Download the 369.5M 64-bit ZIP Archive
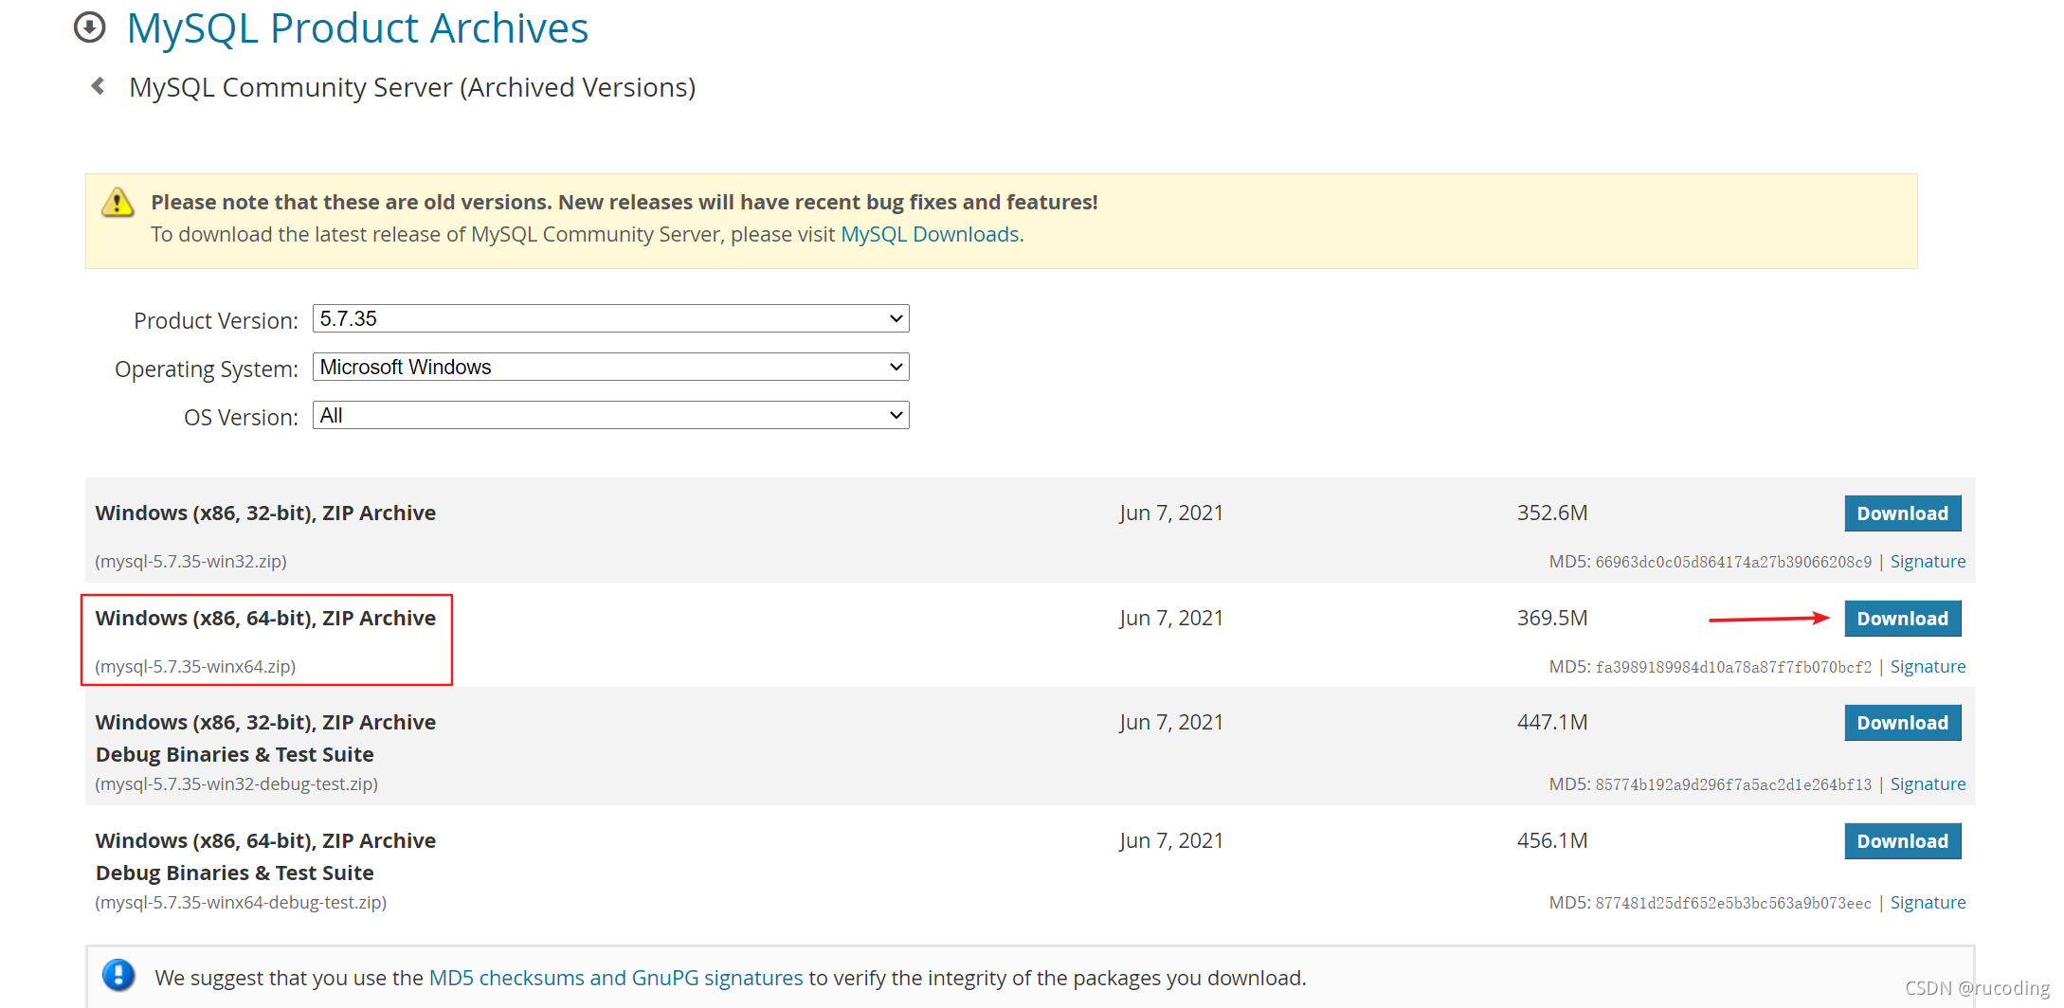The image size is (2064, 1008). tap(1902, 619)
